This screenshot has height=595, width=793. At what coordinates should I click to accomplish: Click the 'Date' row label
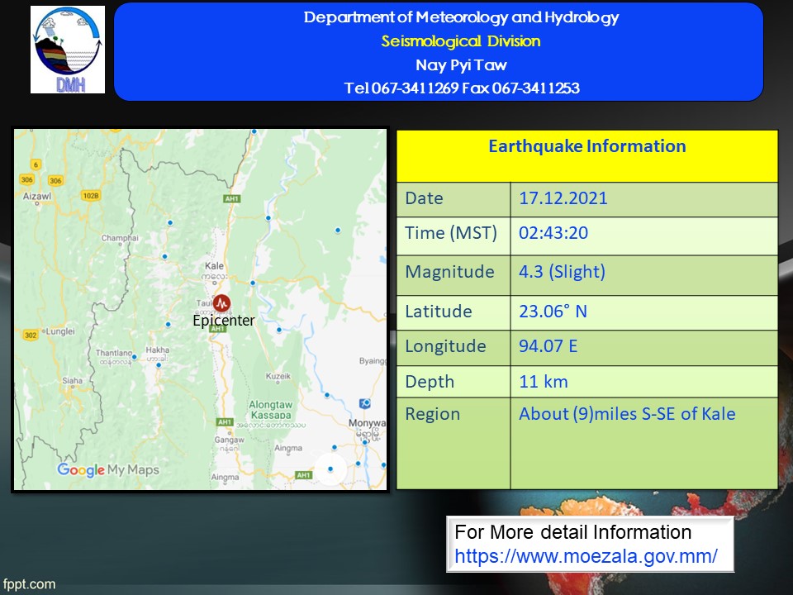pos(424,198)
